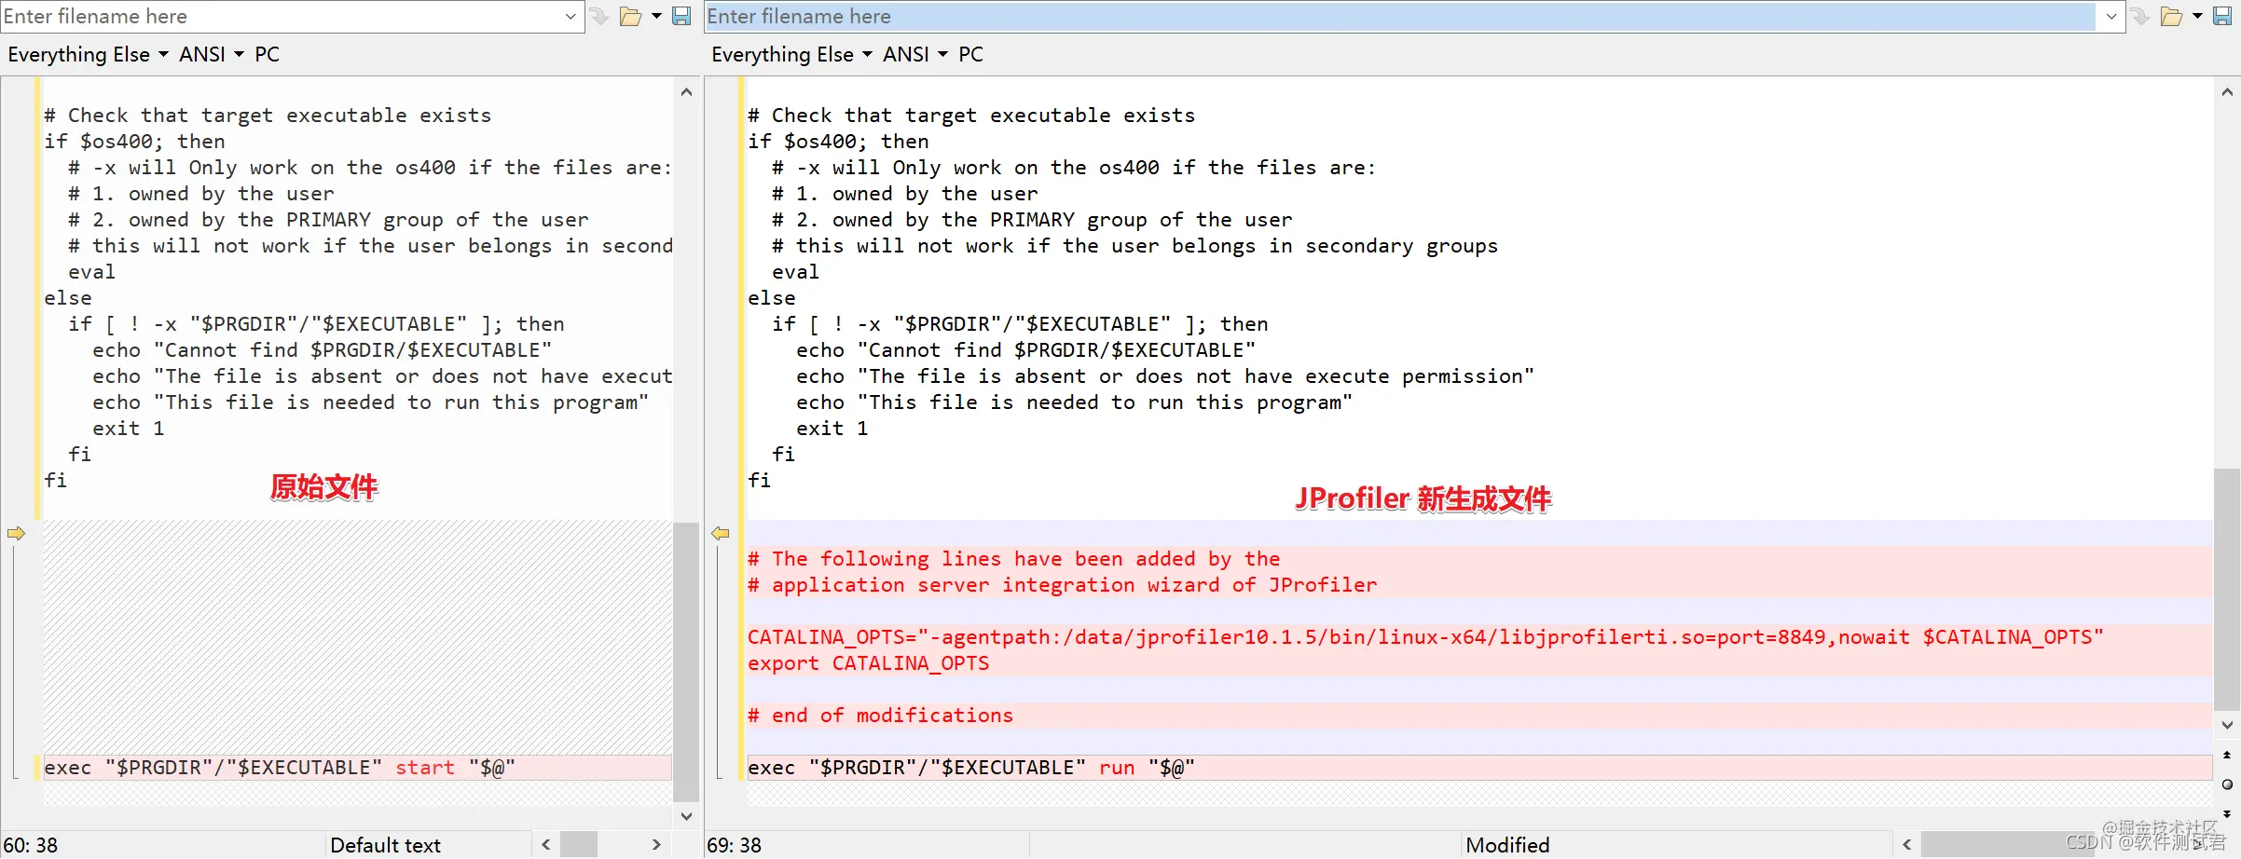Click left pane '# 1. owned by the user' line
The width and height of the screenshot is (2241, 859).
click(201, 194)
